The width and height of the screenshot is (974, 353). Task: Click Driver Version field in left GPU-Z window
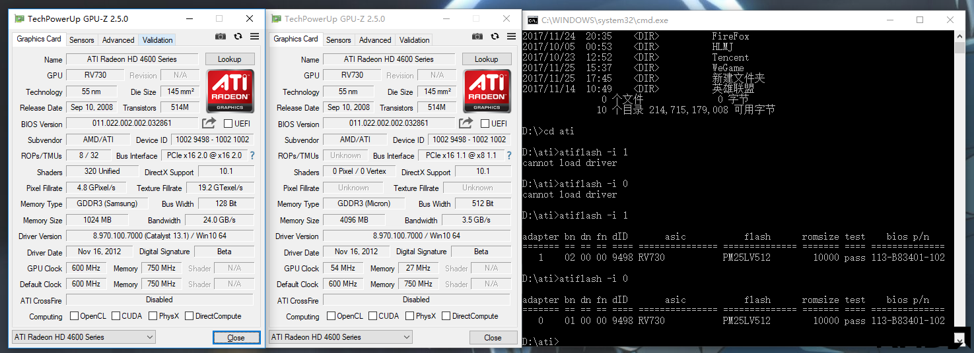[160, 236]
